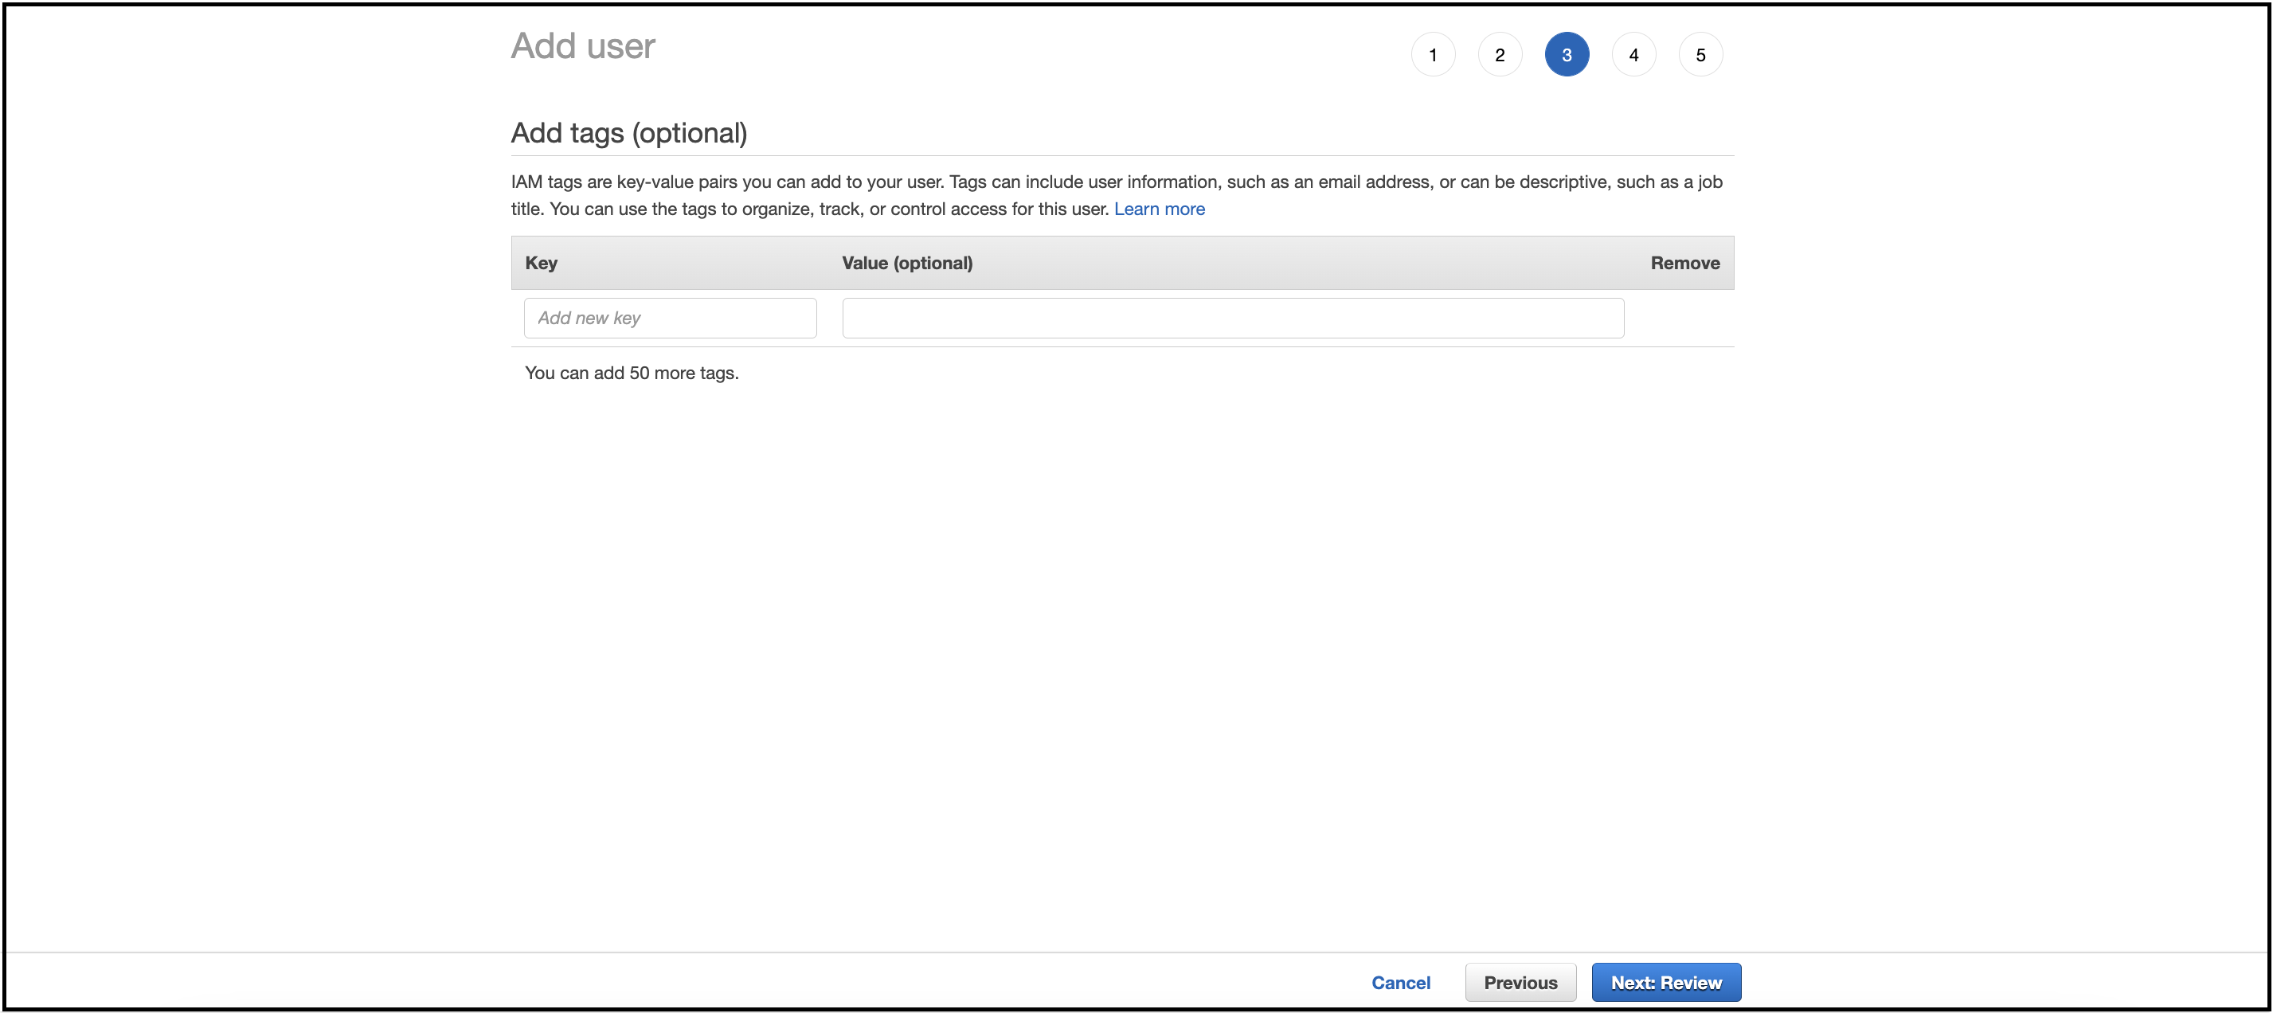Select the Value optional column header
This screenshot has width=2273, height=1013.
pyautogui.click(x=909, y=262)
